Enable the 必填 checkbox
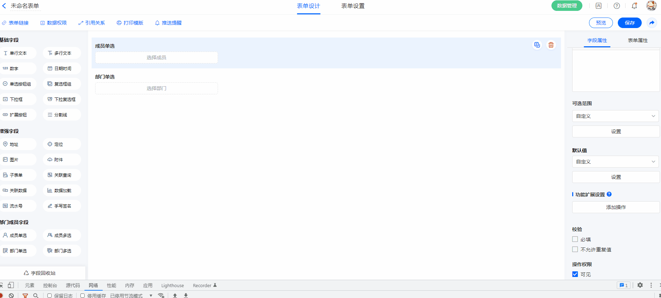 coord(575,239)
